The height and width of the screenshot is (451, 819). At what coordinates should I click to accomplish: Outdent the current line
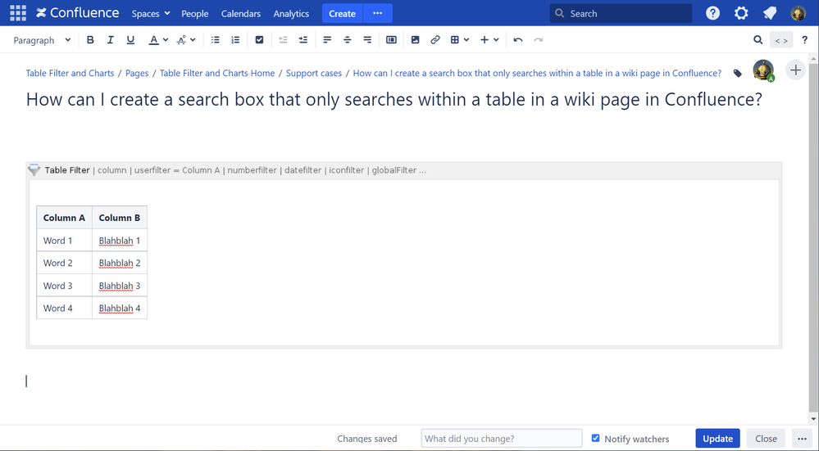(283, 39)
